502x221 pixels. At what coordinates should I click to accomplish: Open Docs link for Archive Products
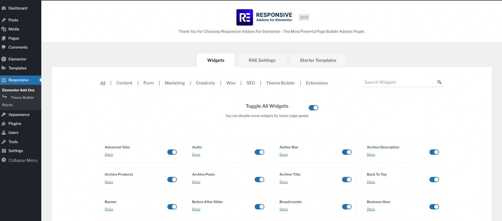[109, 182]
